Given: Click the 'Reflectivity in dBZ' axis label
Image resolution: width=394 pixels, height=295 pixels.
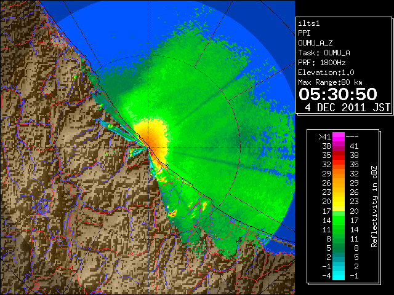Looking at the screenshot, I should pyautogui.click(x=374, y=206).
